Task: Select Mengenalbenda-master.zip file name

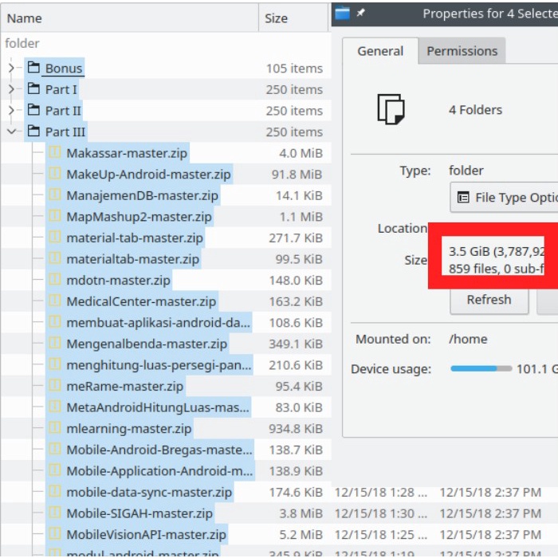Action: point(147,344)
